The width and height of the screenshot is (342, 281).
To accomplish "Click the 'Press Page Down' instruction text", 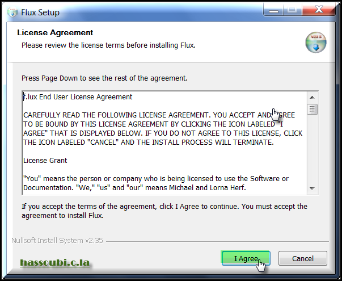I will coord(104,78).
